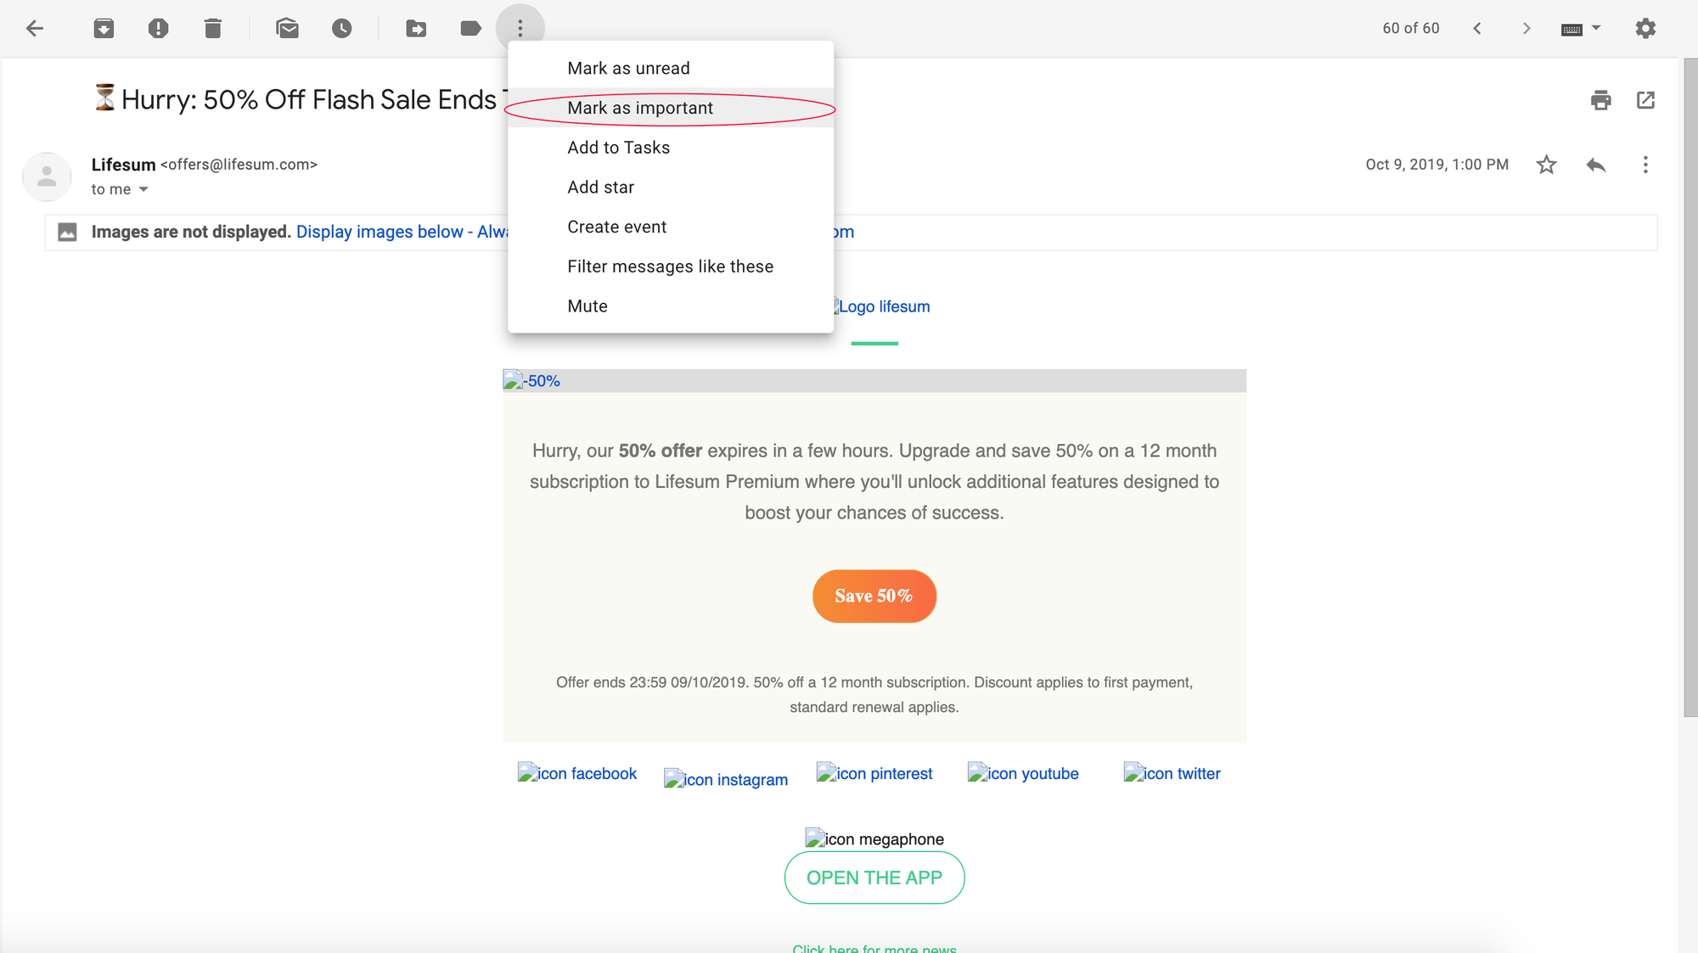This screenshot has height=953, width=1698.
Task: Choose 'Mark as important' menu entry
Action: [671, 108]
